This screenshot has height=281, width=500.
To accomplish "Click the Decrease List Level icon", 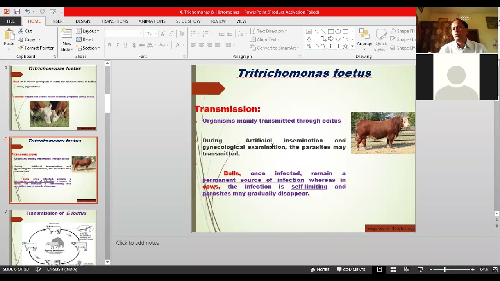I will pos(221,34).
